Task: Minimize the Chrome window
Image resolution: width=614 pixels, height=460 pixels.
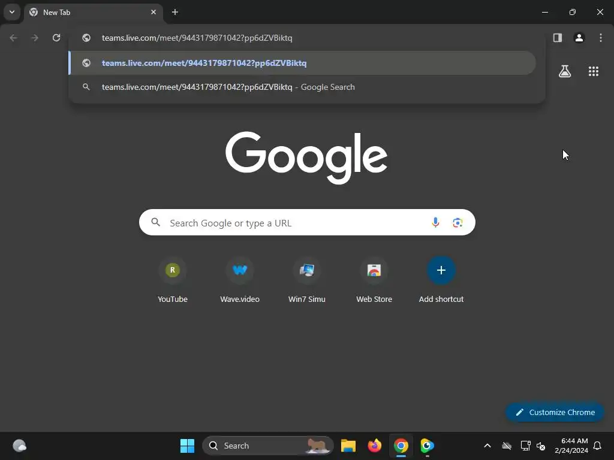Action: pos(544,12)
